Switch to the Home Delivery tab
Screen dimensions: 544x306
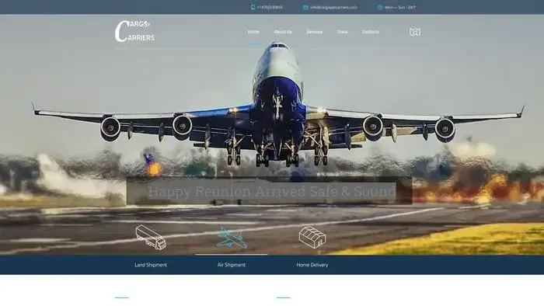coord(312,265)
